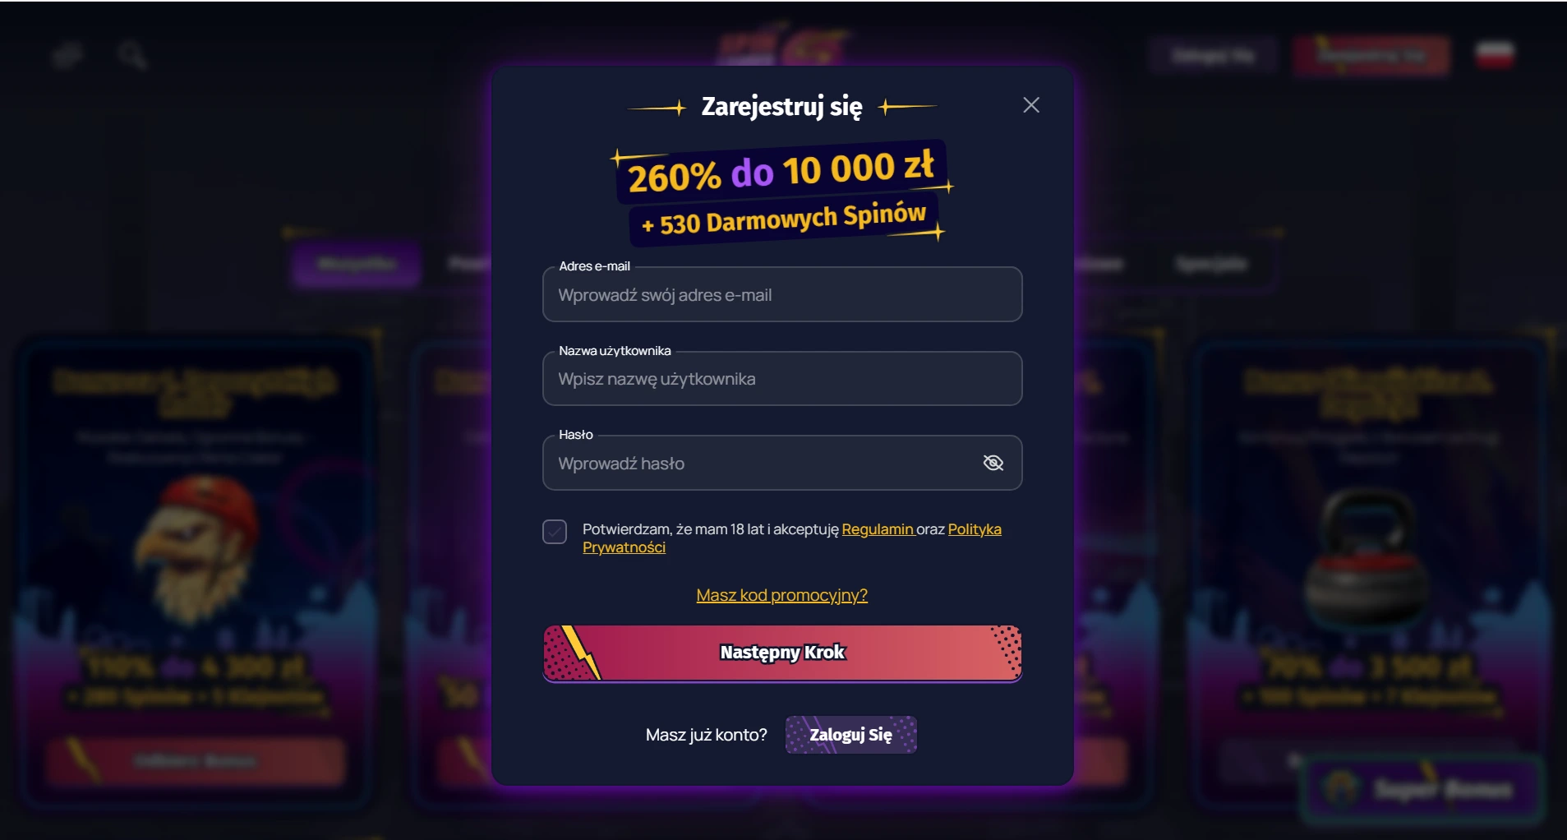
Task: Go to login via Zaloguj Się
Action: [x=851, y=735]
